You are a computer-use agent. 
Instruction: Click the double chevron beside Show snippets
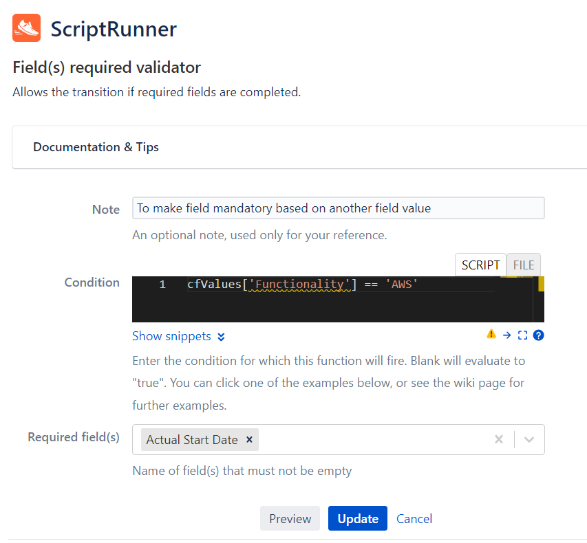pos(222,337)
